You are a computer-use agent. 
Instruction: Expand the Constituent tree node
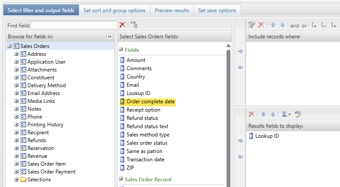[17, 78]
